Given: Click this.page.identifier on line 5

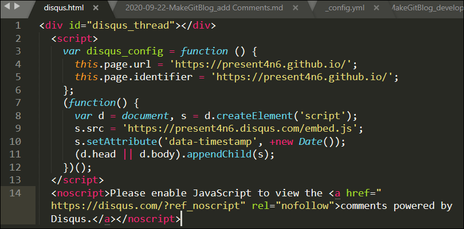Looking at the screenshot, I should (x=133, y=77).
